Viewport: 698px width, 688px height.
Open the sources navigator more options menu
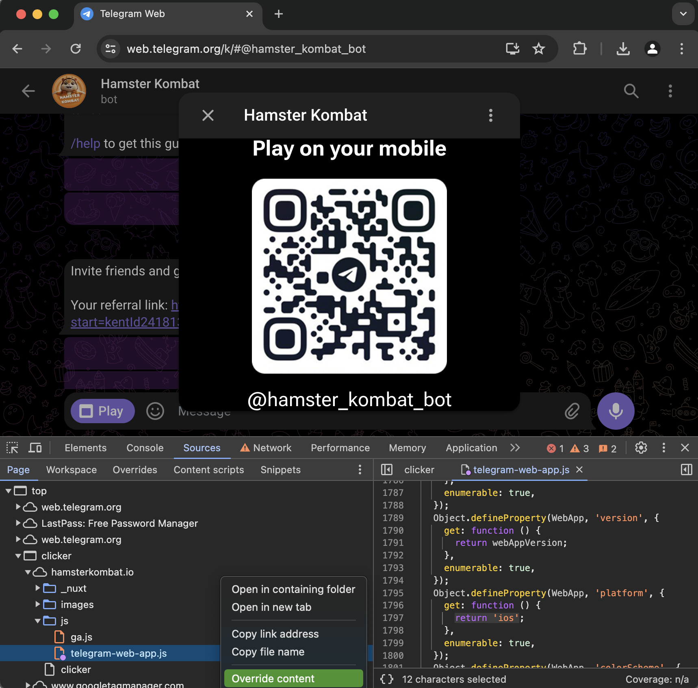point(360,470)
